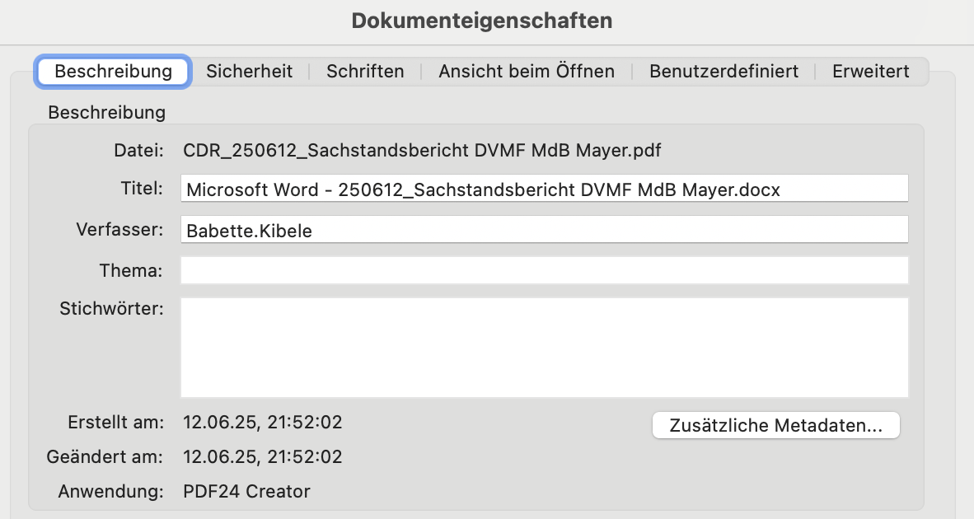The image size is (974, 519).
Task: Go to the Benutzerdefiniert tab
Action: point(723,71)
